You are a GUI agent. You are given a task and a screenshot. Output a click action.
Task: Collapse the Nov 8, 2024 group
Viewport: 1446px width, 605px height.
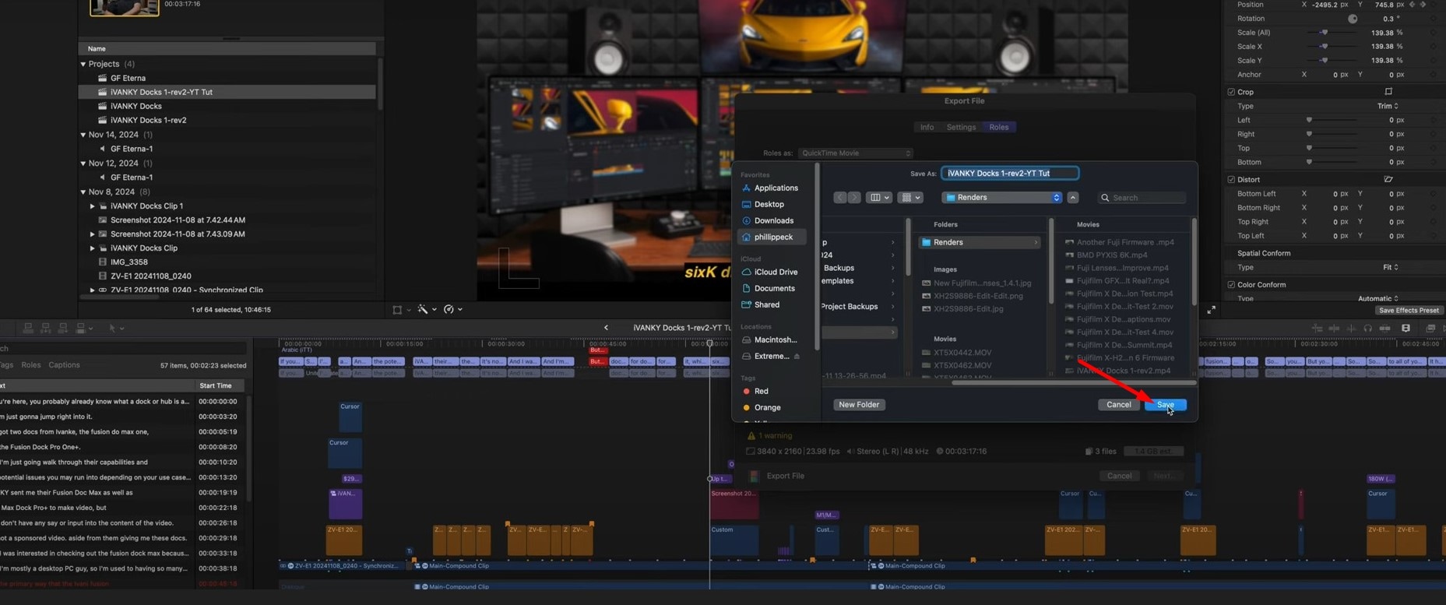click(83, 192)
